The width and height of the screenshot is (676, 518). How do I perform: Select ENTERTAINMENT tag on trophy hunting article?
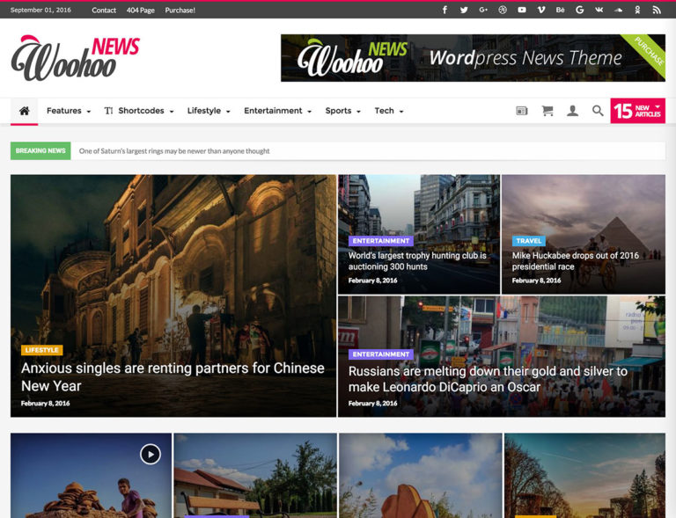tap(380, 241)
